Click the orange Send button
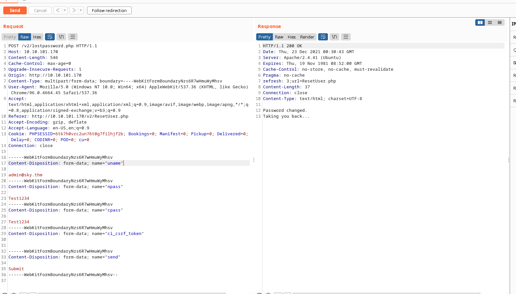Viewport: 516px width, 294px height. click(15, 10)
